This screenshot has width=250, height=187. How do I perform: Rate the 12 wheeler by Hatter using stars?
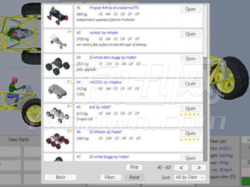click(x=190, y=139)
